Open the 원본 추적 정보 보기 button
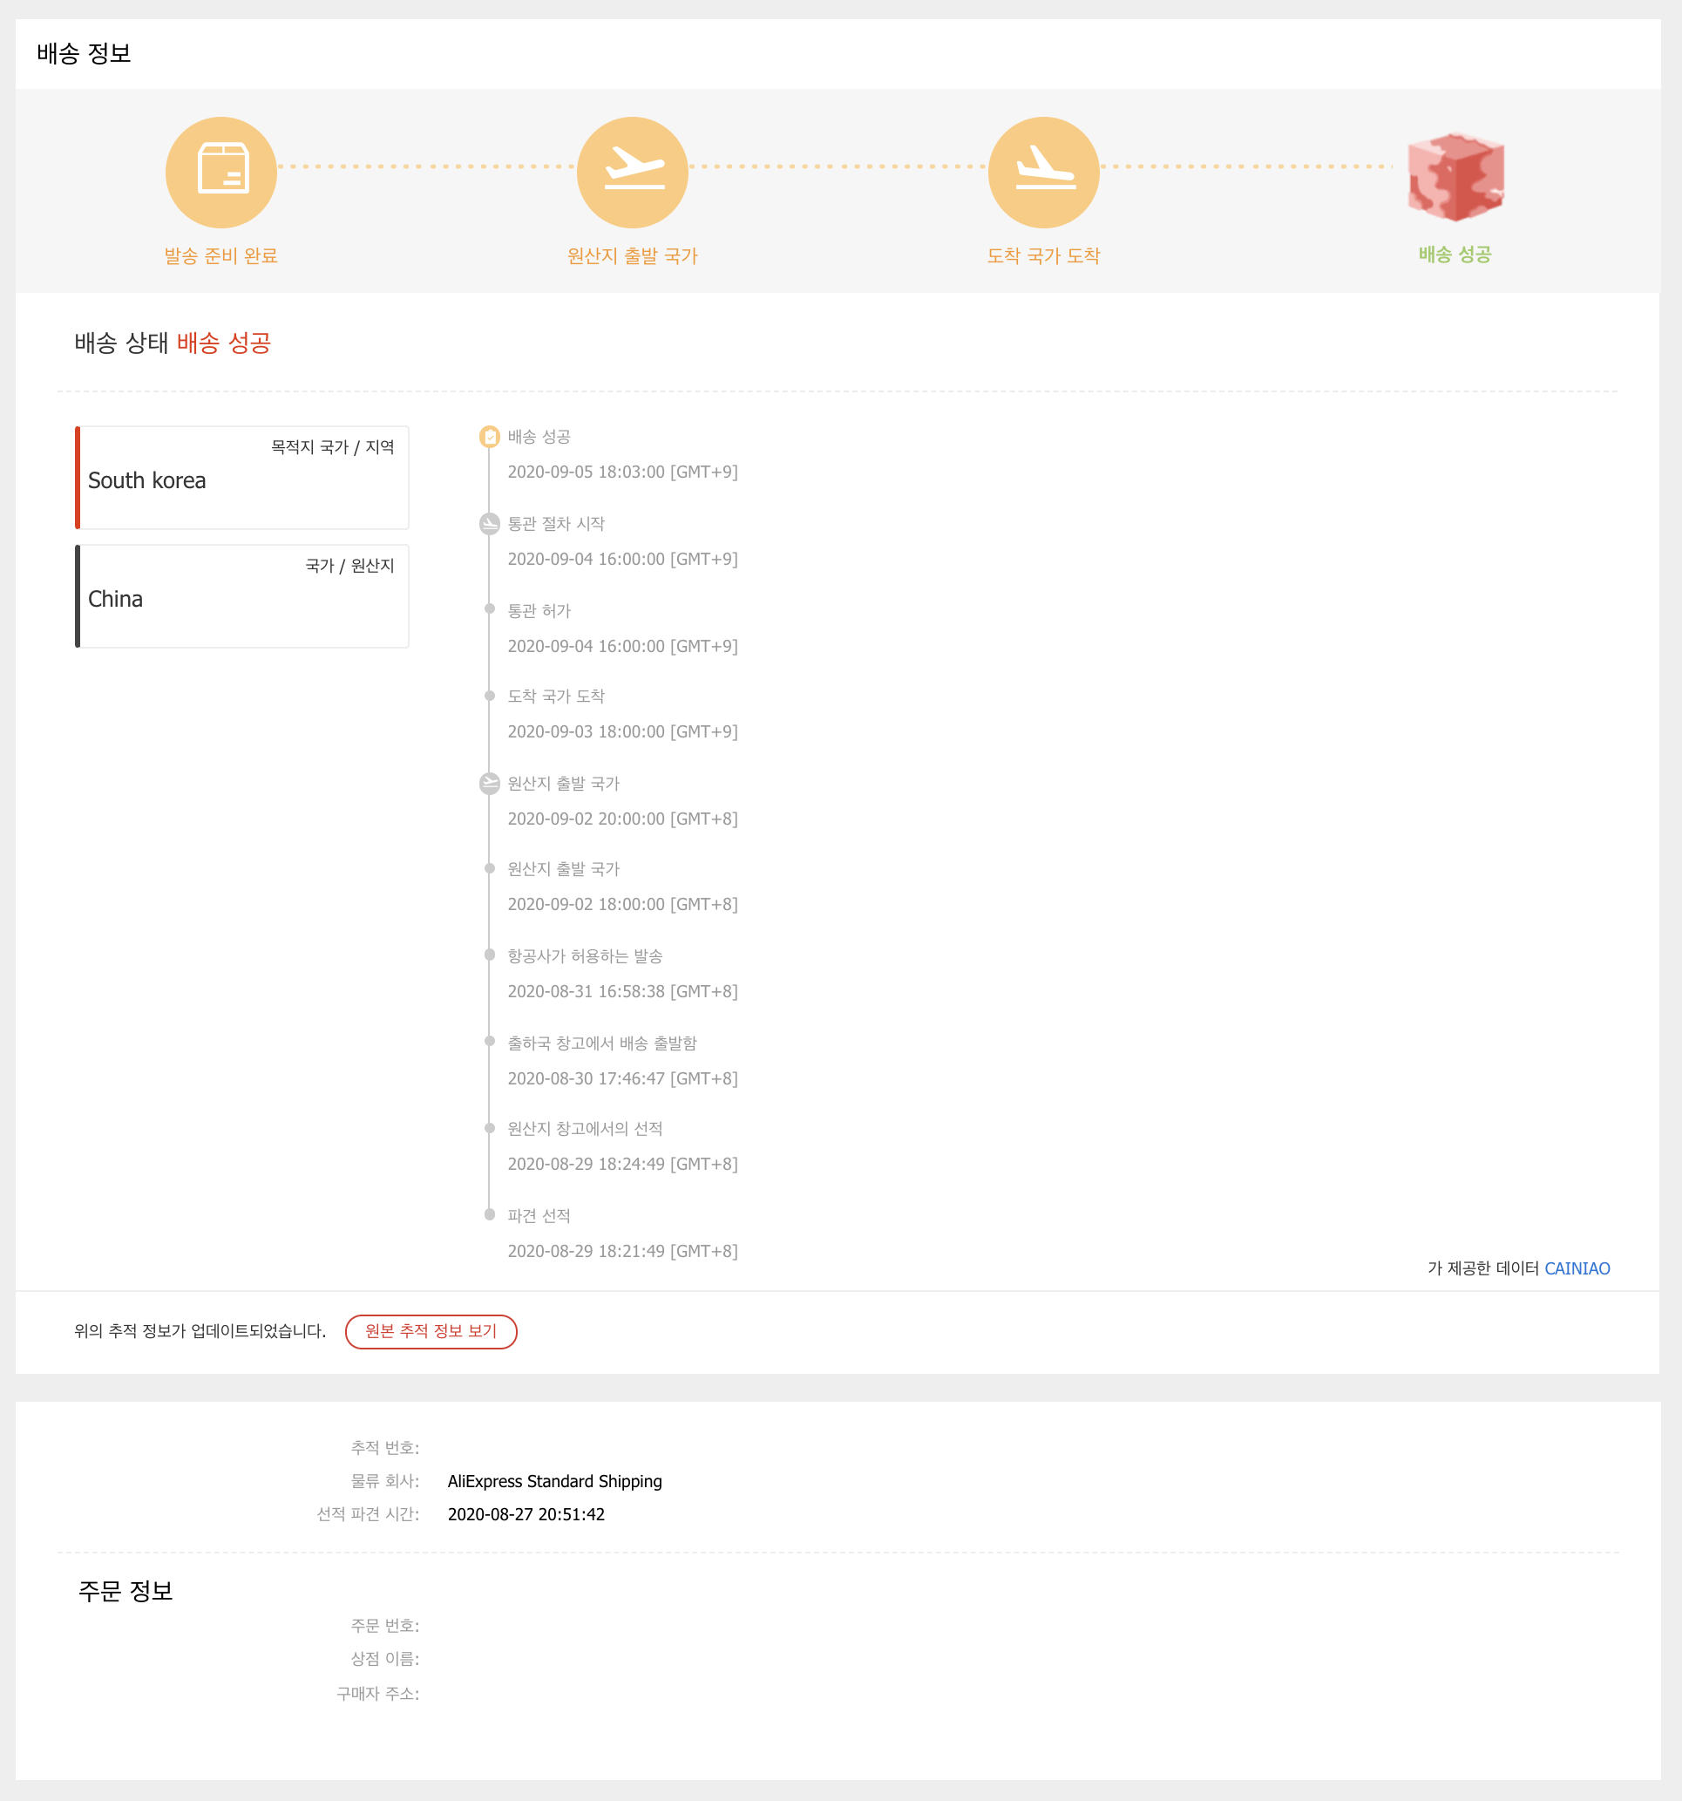The height and width of the screenshot is (1801, 1682). tap(431, 1331)
